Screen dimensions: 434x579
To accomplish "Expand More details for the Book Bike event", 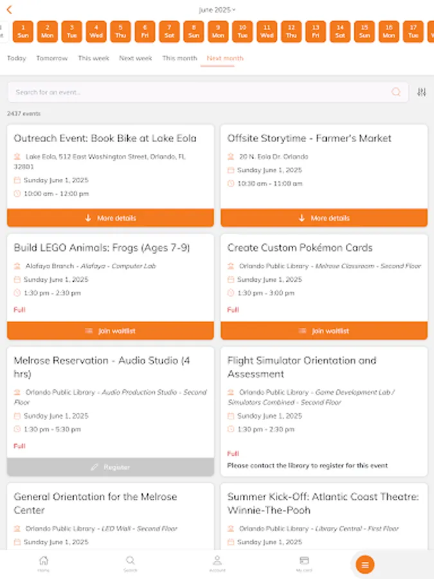I will coord(109,218).
